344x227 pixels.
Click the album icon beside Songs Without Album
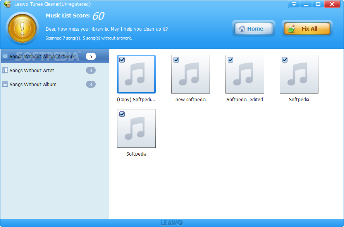point(5,84)
